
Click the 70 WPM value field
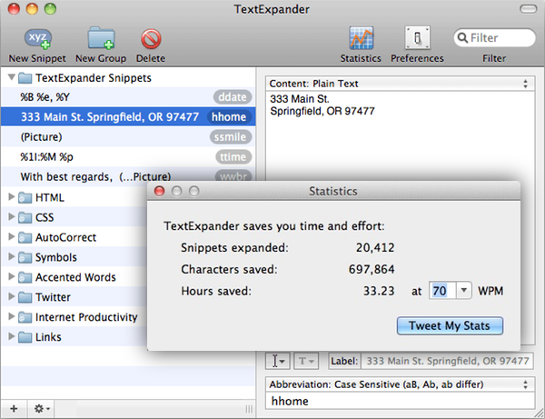click(x=442, y=290)
